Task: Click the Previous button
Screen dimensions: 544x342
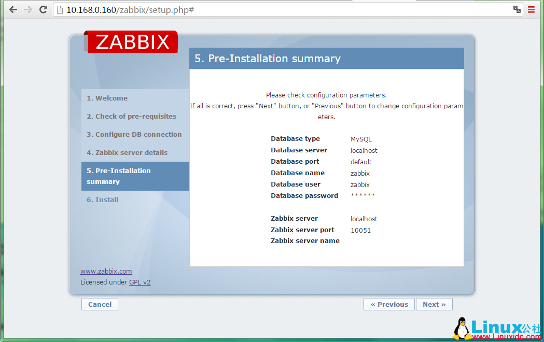Action: click(389, 304)
